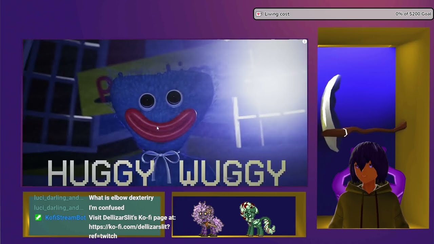
Task: Click the 'I'm confused' chat message
Action: (106, 208)
